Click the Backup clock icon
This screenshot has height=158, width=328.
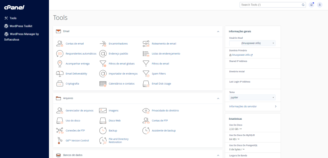103,130
